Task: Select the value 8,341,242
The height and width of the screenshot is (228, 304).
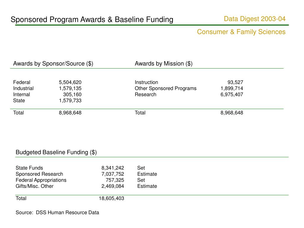Action: 113,168
